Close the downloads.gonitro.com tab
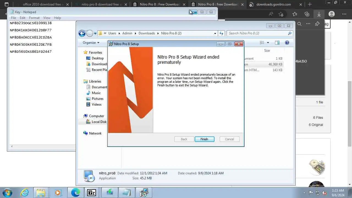Viewport: 352px width, 198px height. point(301,4)
